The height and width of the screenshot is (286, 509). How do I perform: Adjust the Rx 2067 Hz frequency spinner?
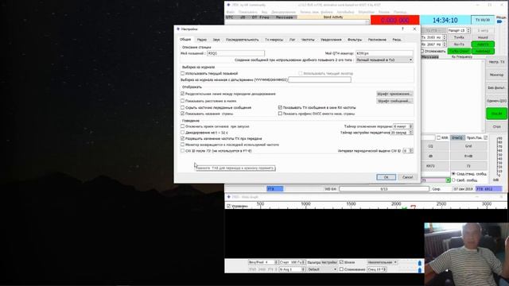pyautogui.click(x=433, y=44)
